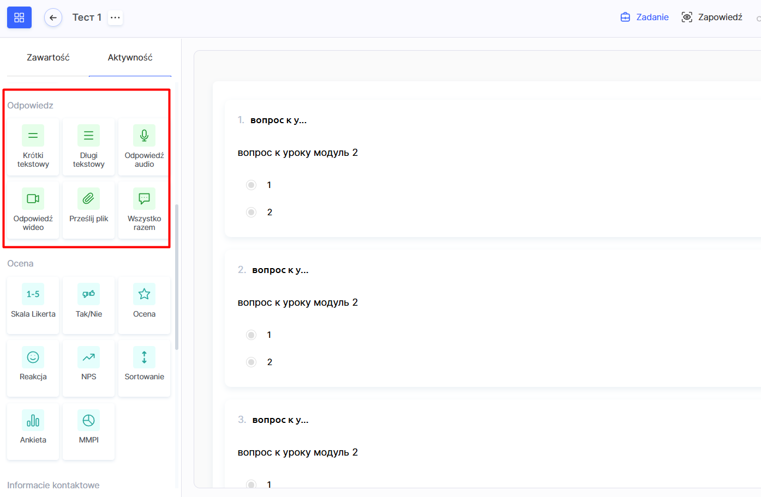This screenshot has height=497, width=761.
Task: Add the Tak/Nie question block
Action: click(88, 305)
